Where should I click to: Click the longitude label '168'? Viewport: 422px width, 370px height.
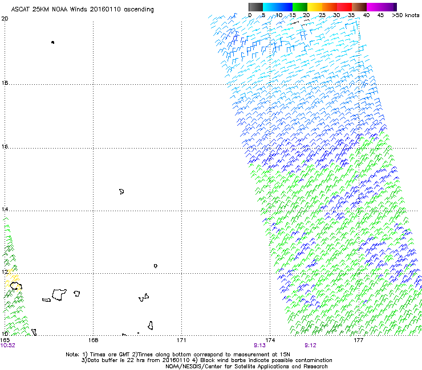click(x=93, y=340)
